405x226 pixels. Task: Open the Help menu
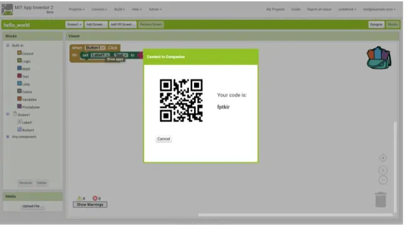(x=137, y=9)
